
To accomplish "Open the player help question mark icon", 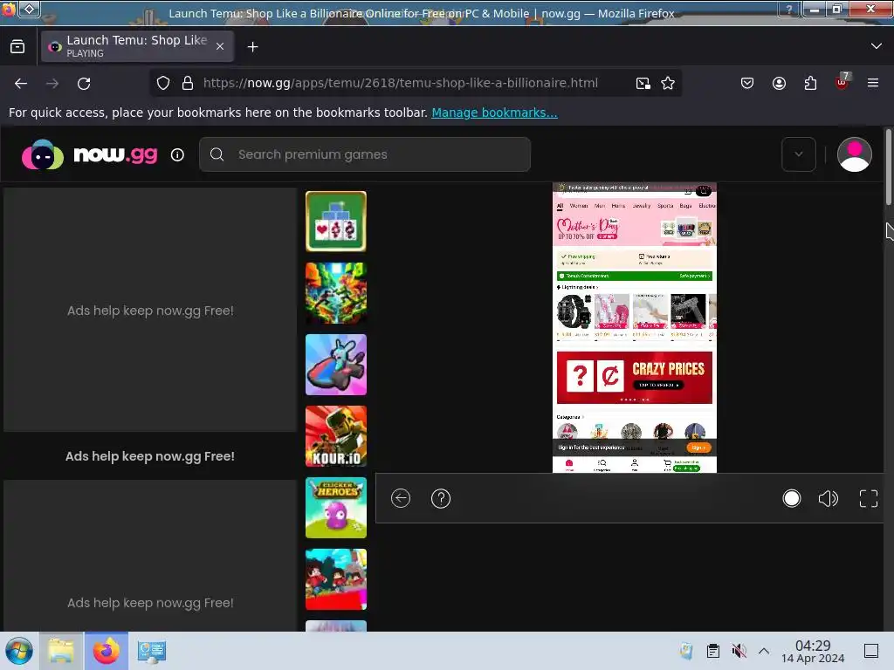I will (x=441, y=498).
